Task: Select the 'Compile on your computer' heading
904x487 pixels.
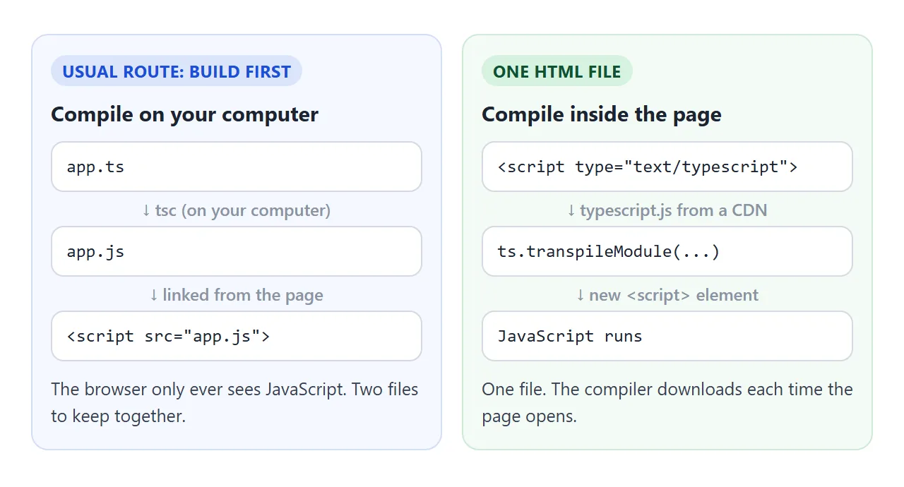Action: [x=185, y=114]
